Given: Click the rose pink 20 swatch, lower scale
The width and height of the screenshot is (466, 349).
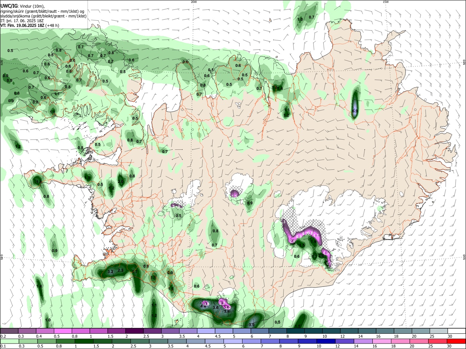Looking at the screenshot, I should coord(419,341).
